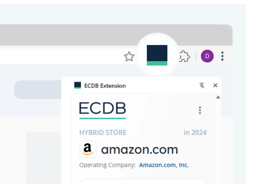The height and width of the screenshot is (184, 263).
Task: Unpin the ECDB Extension popup
Action: click(x=202, y=85)
